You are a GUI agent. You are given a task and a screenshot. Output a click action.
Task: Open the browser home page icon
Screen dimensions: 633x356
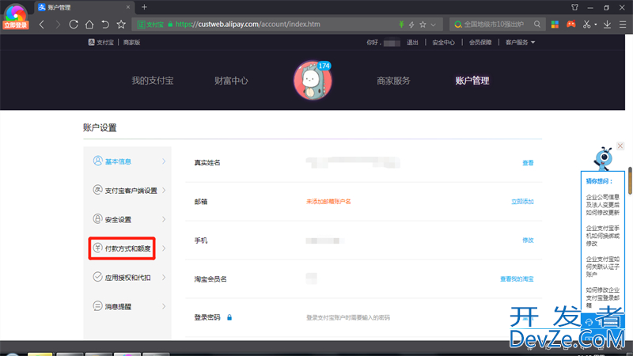pyautogui.click(x=89, y=25)
